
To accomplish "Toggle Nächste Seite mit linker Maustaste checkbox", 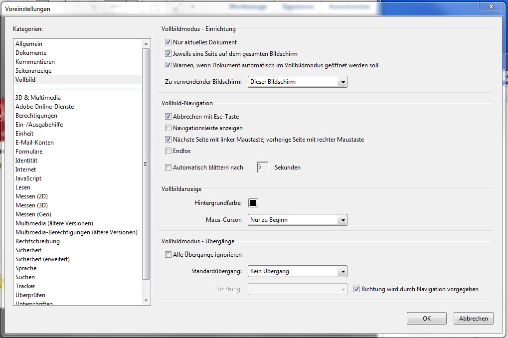I will click(168, 140).
